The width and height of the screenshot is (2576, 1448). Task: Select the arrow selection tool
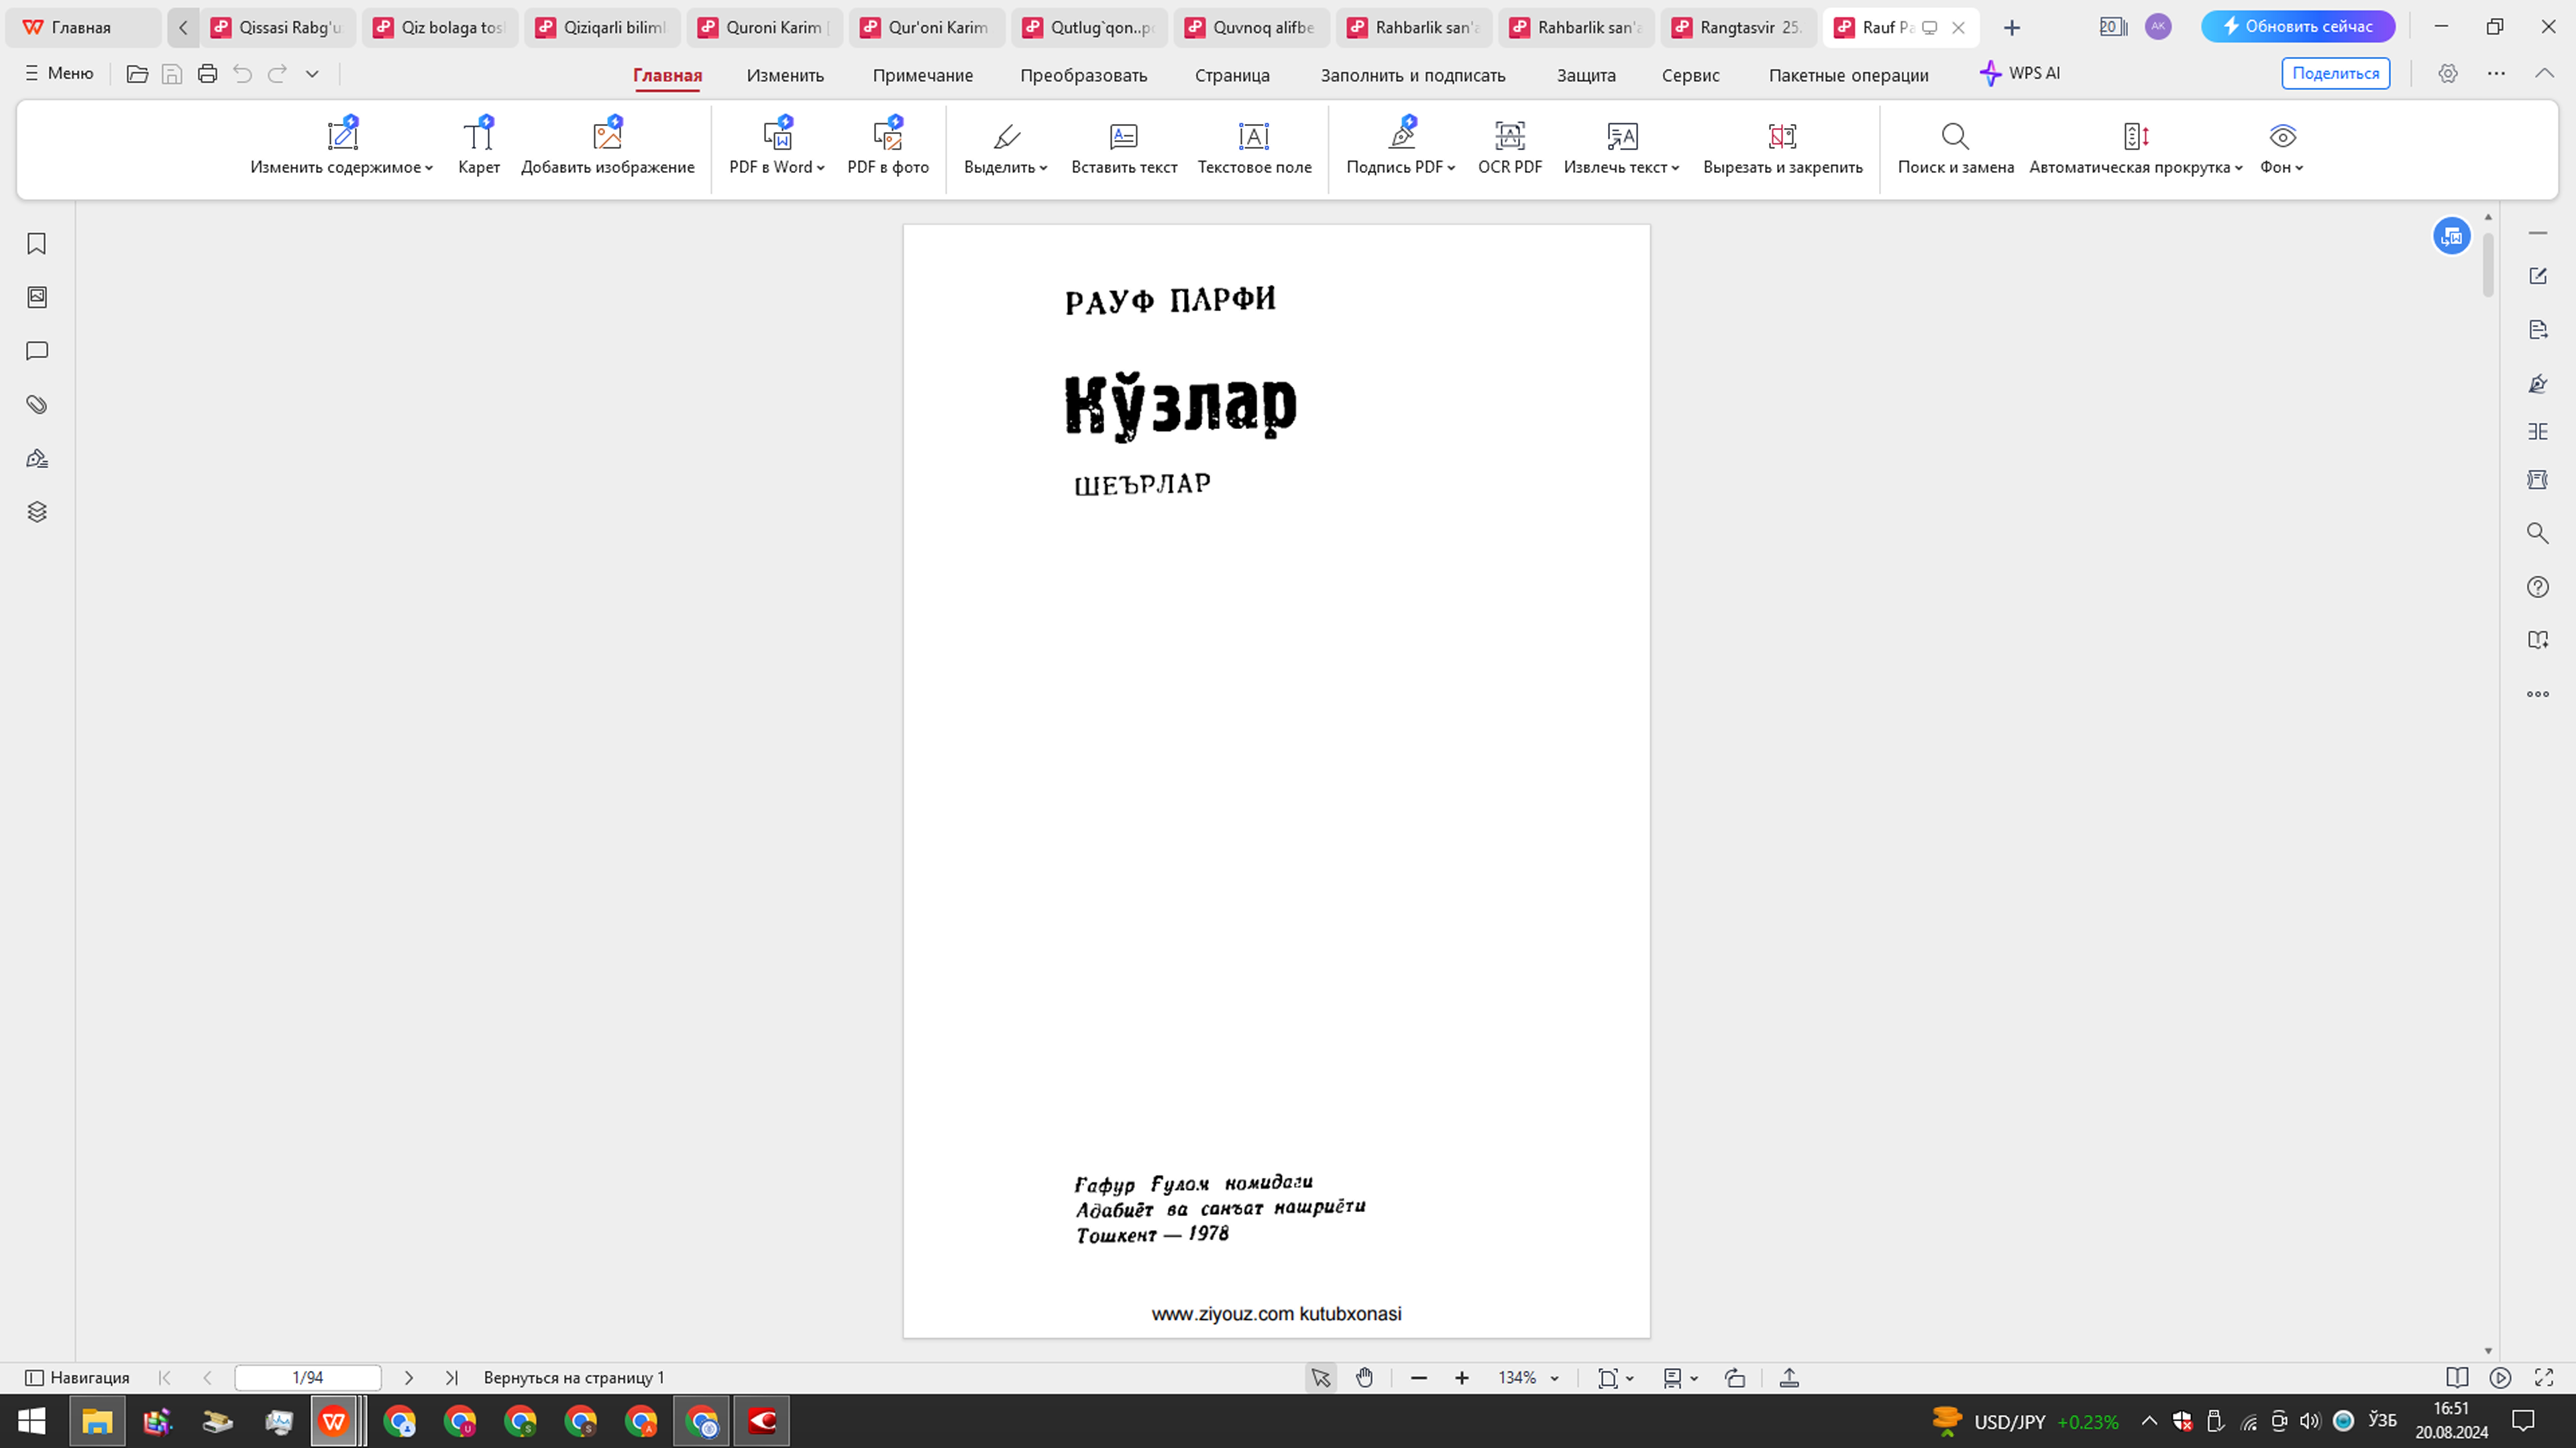click(1321, 1378)
